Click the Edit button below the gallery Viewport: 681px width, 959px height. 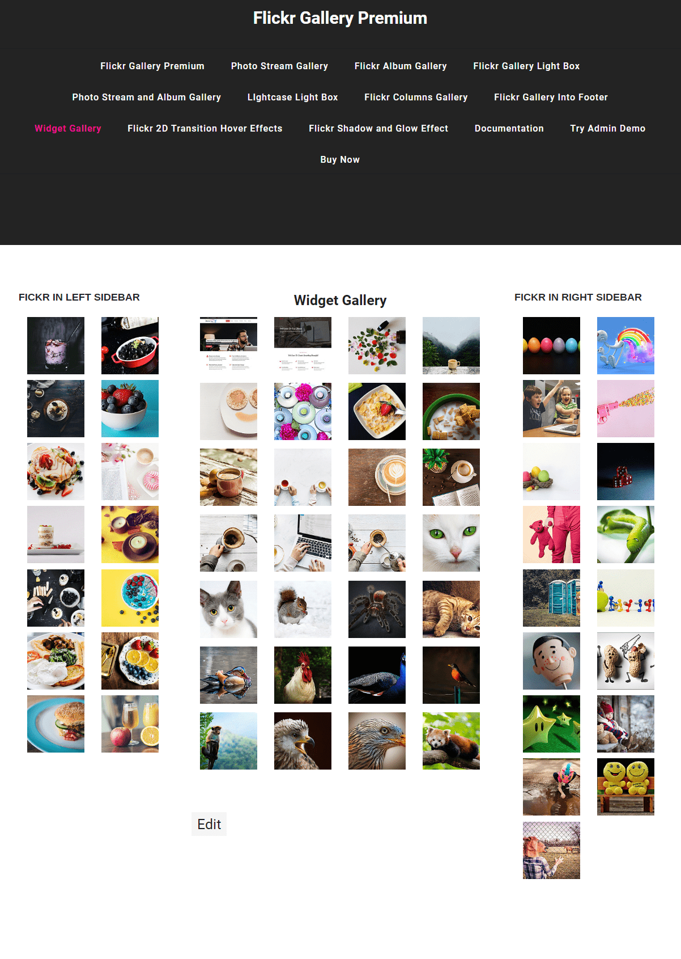coord(209,824)
